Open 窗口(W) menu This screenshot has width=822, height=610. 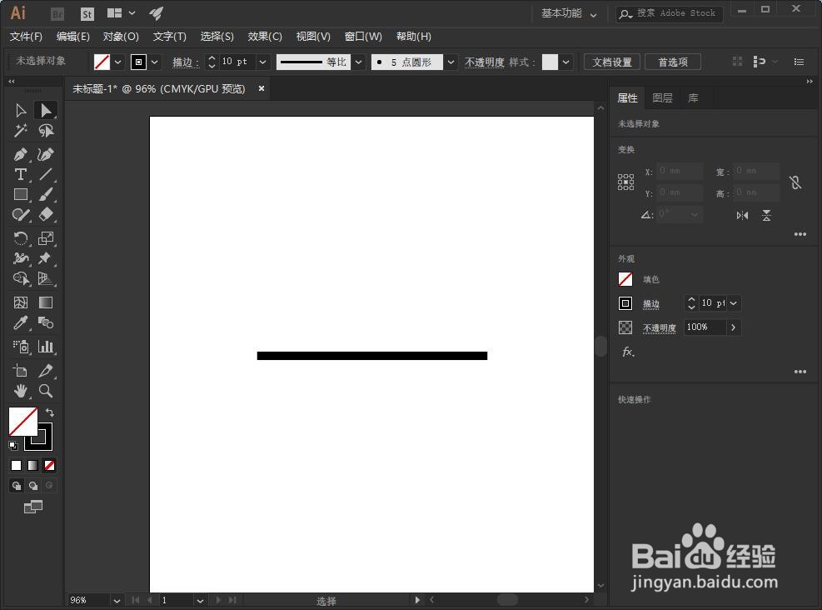[x=363, y=36]
